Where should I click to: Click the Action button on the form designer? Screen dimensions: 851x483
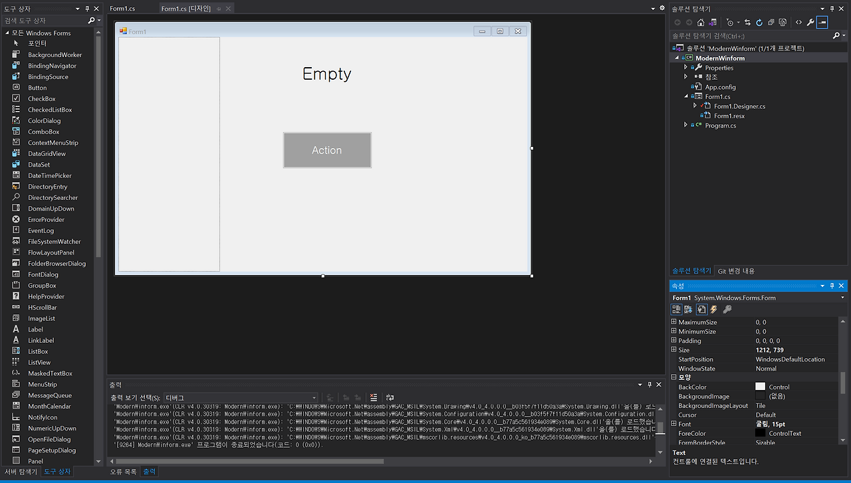point(327,150)
